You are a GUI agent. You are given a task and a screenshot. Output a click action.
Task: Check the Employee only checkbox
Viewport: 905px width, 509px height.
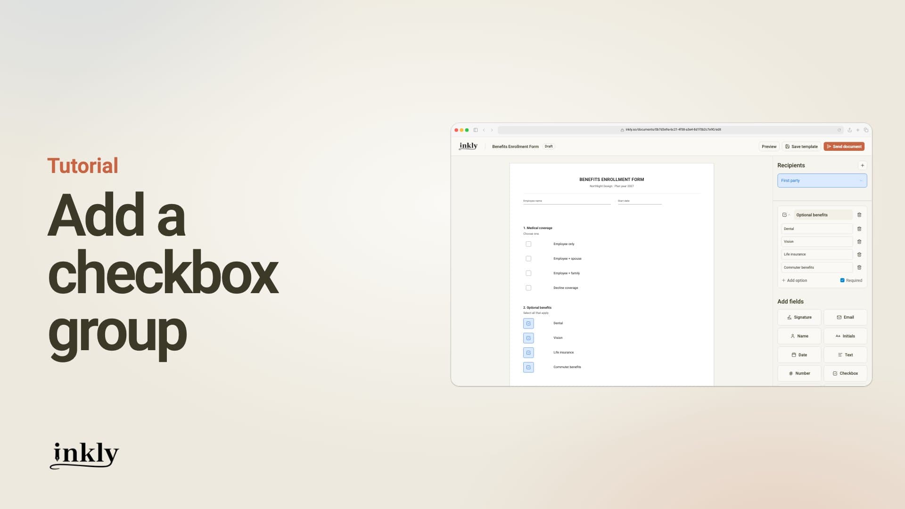coord(528,244)
